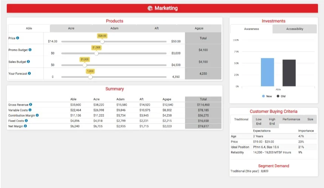
Task: Open the Agape product tab
Action: click(199, 28)
